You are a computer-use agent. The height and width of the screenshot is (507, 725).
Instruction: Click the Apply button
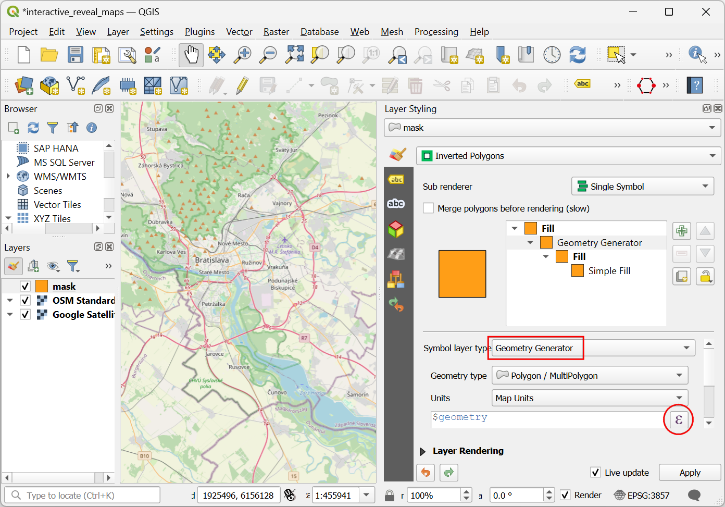click(690, 473)
